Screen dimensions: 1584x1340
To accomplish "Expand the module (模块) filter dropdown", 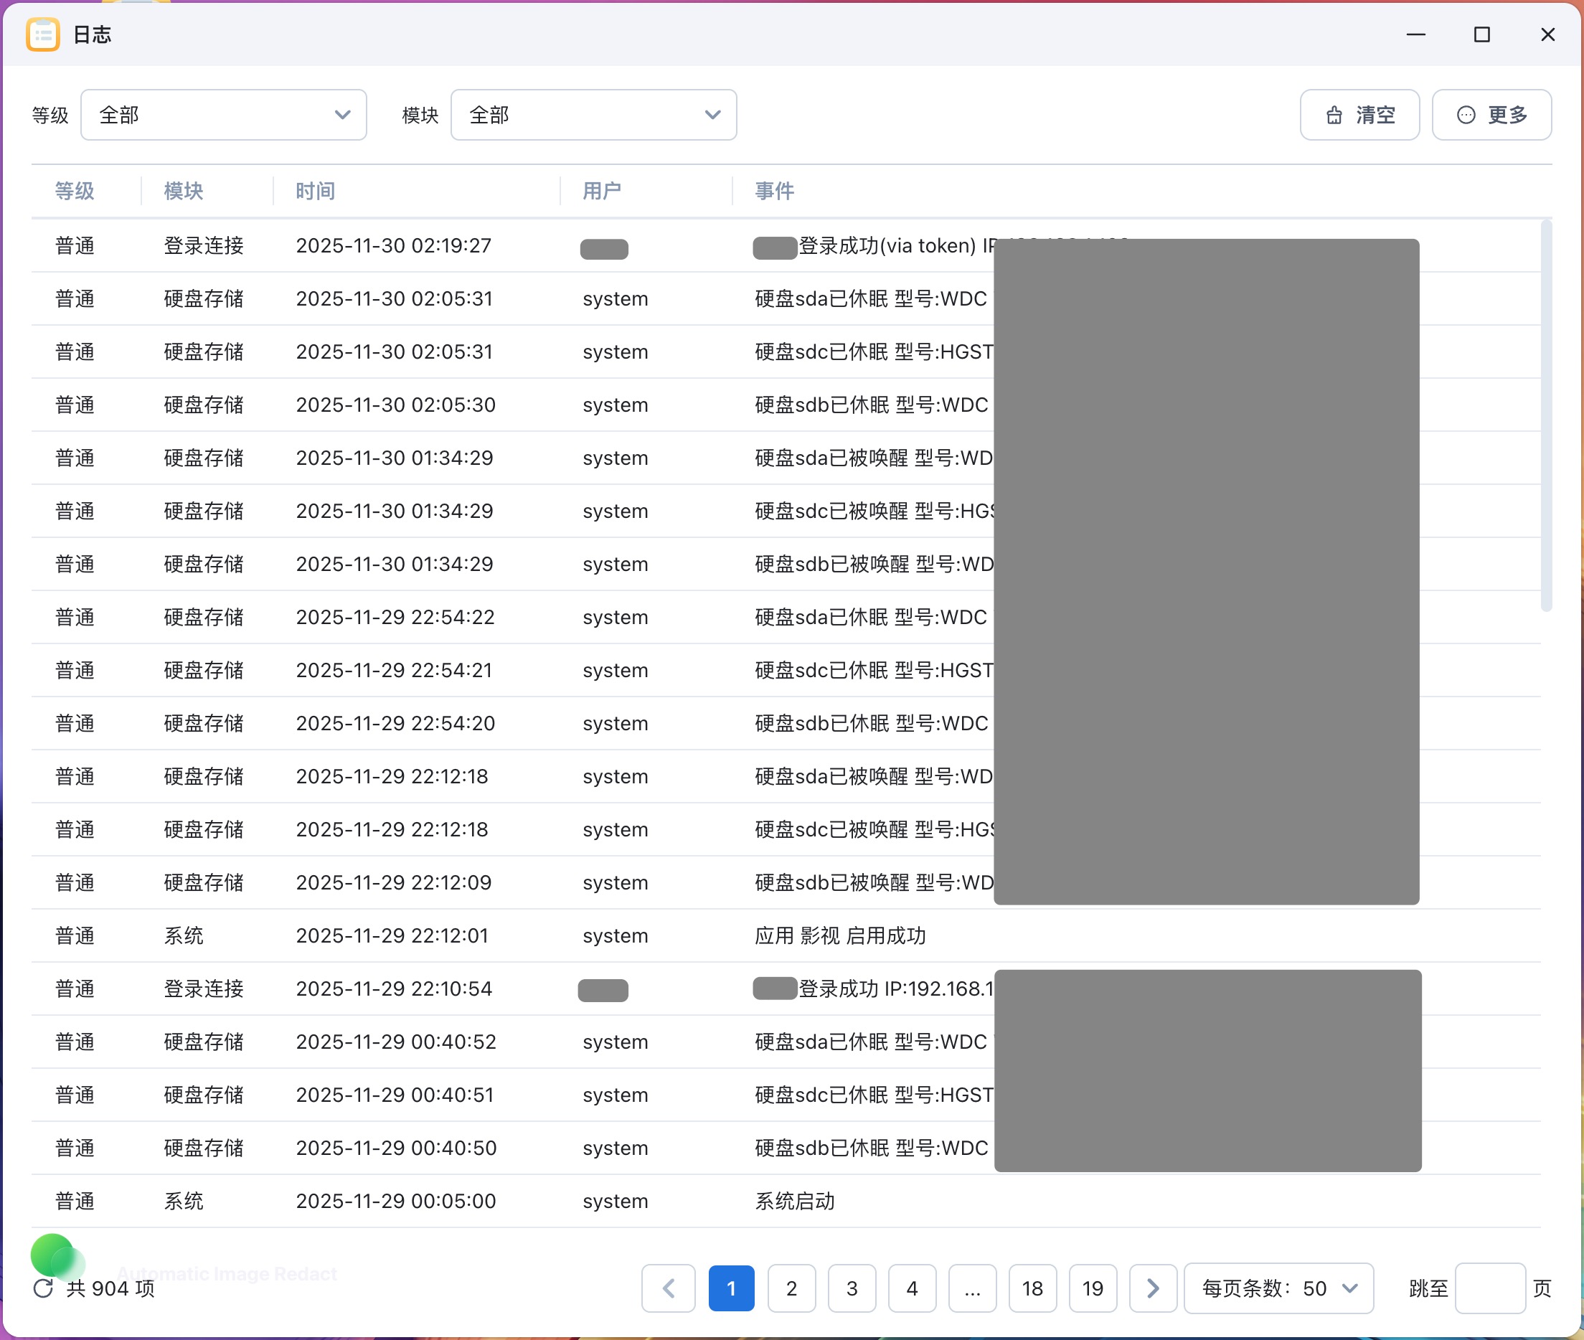I will 593,115.
